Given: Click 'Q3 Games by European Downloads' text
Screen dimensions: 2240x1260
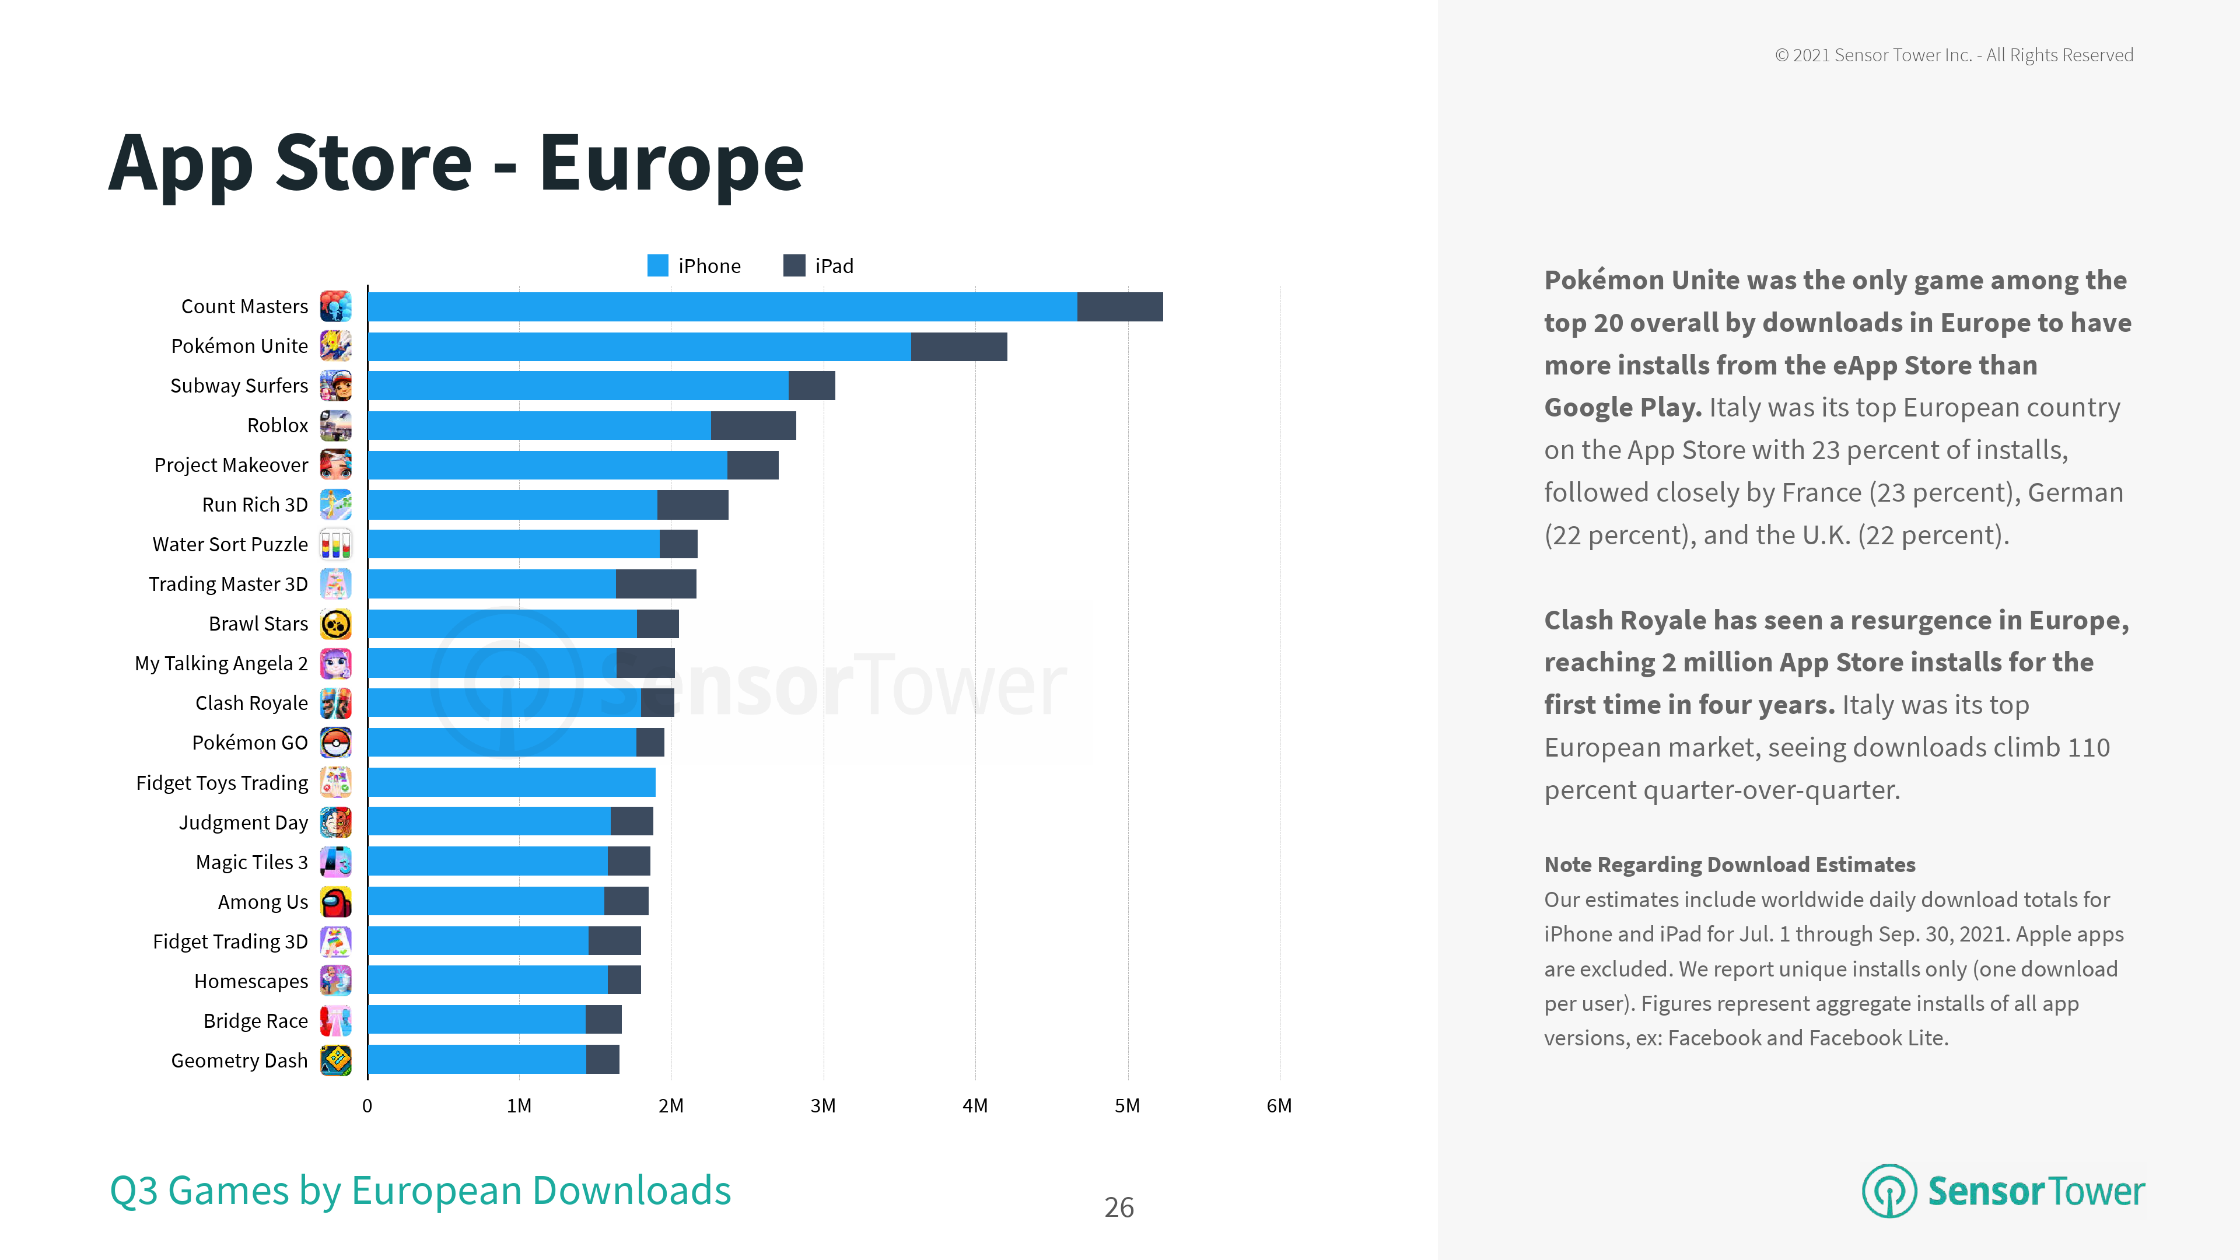Looking at the screenshot, I should (420, 1191).
